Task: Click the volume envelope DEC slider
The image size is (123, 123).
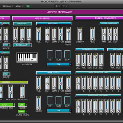Action: (x=118, y=60)
